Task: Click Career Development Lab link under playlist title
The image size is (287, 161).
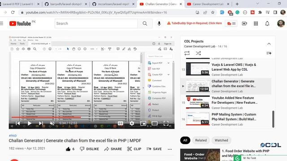Action: coord(200,47)
